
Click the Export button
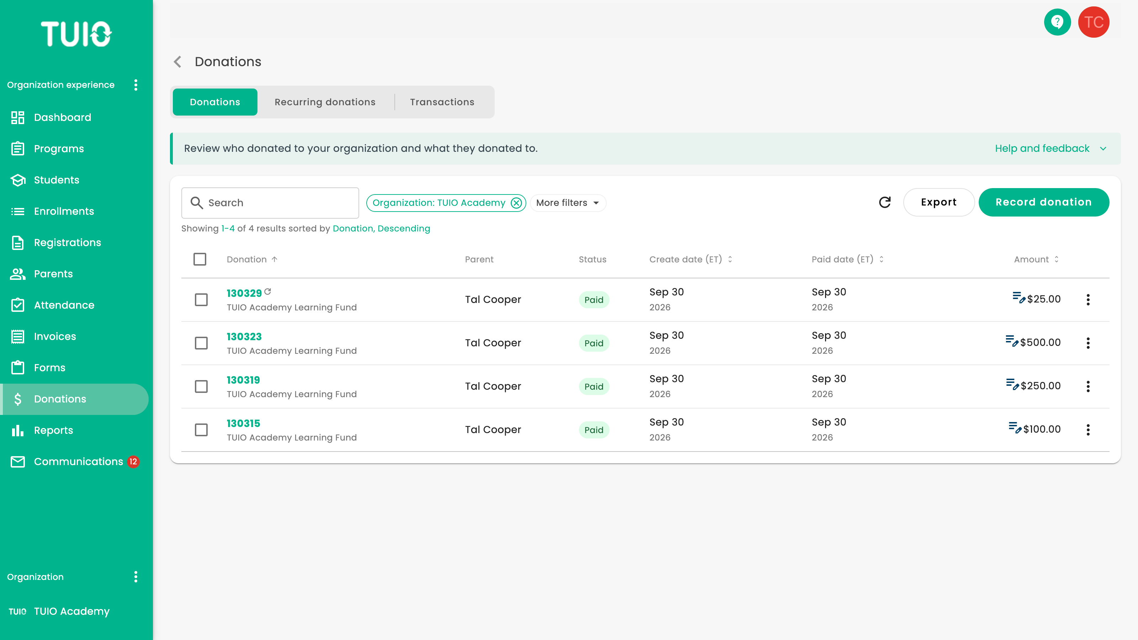(x=939, y=202)
